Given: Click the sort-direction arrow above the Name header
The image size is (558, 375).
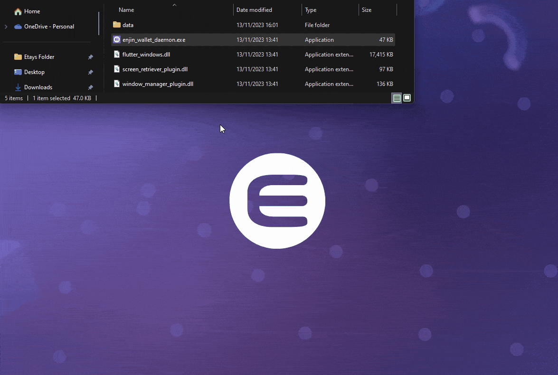Looking at the screenshot, I should point(174,5).
